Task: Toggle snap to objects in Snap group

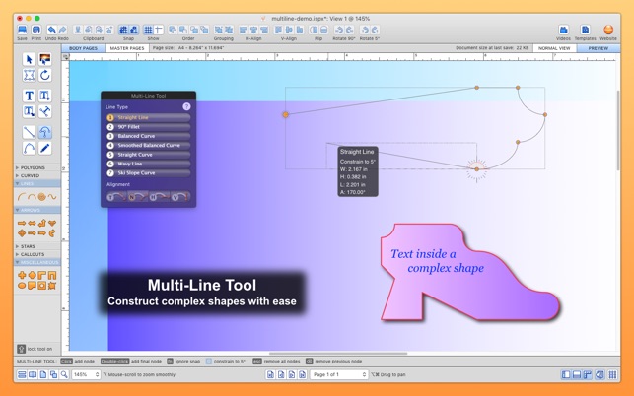Action: [134, 30]
